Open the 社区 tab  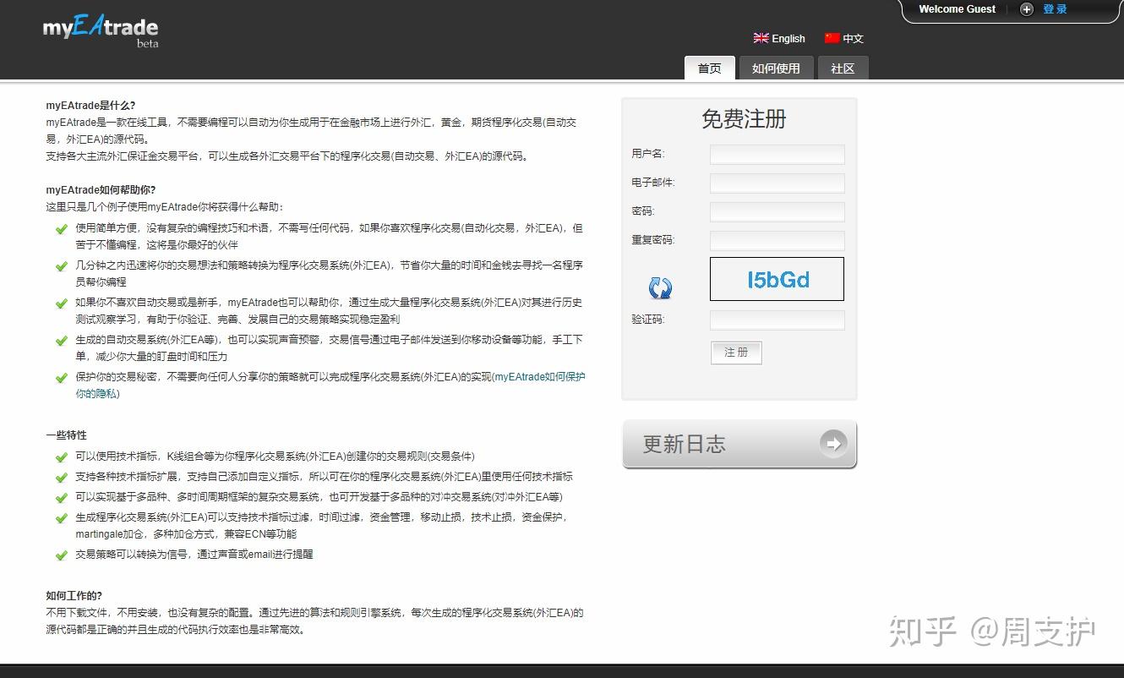pyautogui.click(x=843, y=68)
